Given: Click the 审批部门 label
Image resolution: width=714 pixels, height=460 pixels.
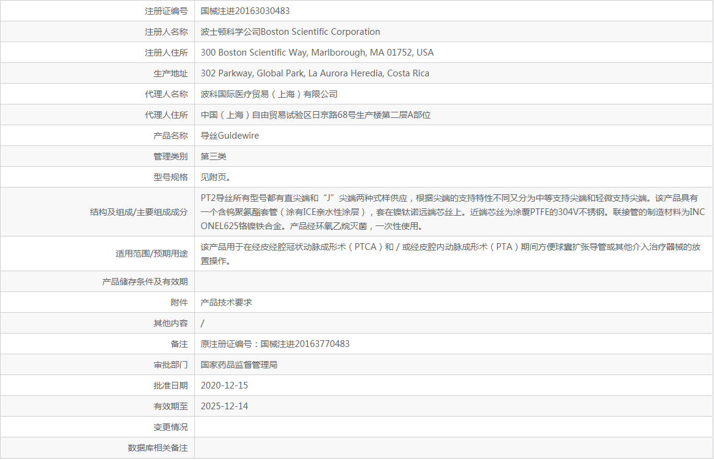Looking at the screenshot, I should [x=171, y=365].
